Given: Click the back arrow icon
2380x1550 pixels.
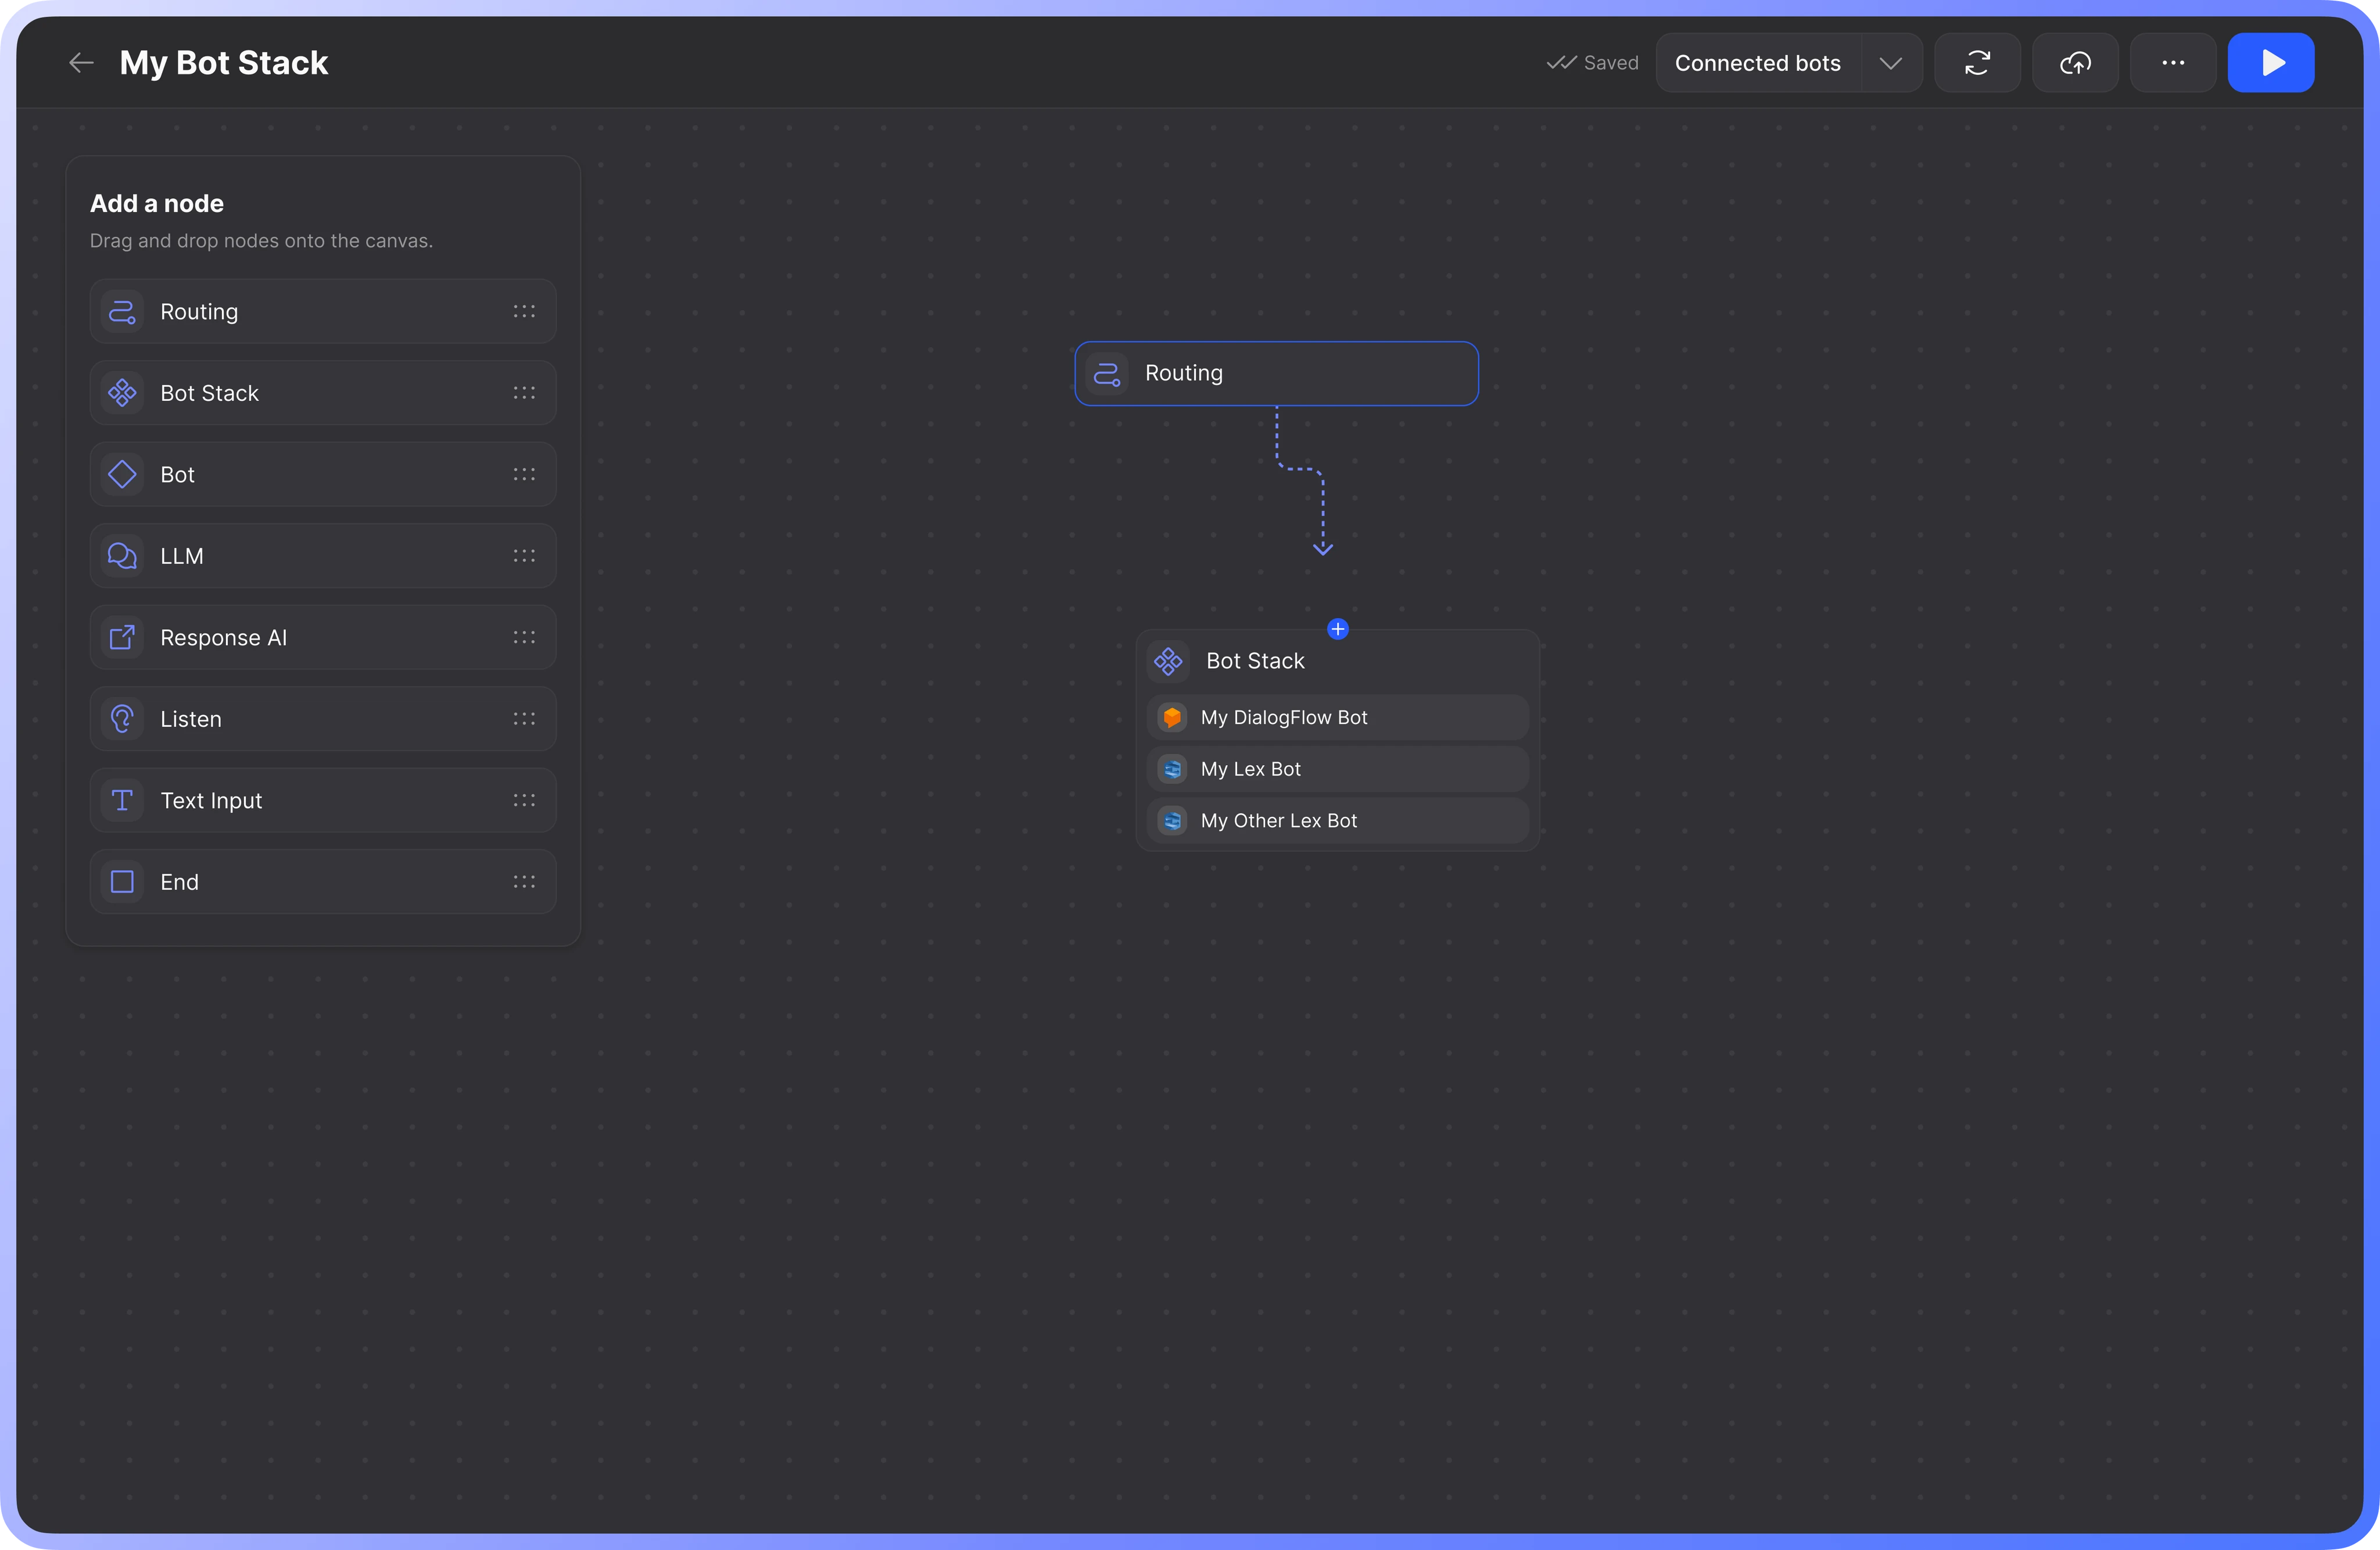Looking at the screenshot, I should coord(81,63).
